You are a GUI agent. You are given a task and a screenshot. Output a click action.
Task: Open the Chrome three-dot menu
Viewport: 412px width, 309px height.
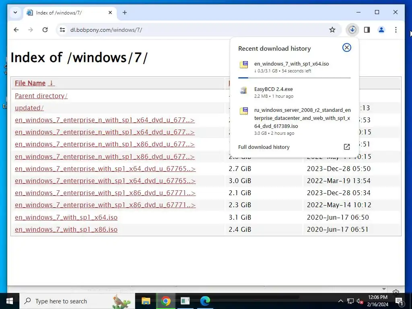point(396,30)
